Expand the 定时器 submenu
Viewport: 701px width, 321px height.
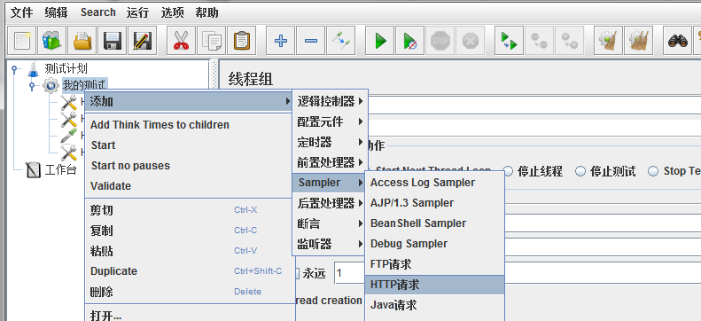pos(330,142)
